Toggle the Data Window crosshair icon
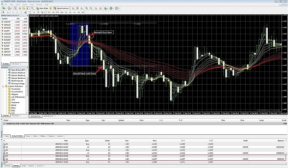This screenshot has height=168, width=288. 20,8
